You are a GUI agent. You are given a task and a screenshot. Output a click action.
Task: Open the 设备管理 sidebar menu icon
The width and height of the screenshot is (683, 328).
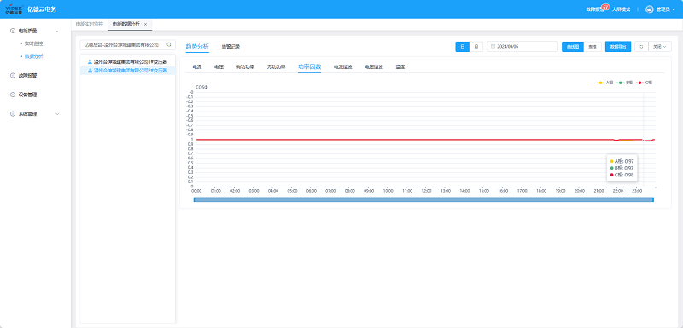click(13, 95)
